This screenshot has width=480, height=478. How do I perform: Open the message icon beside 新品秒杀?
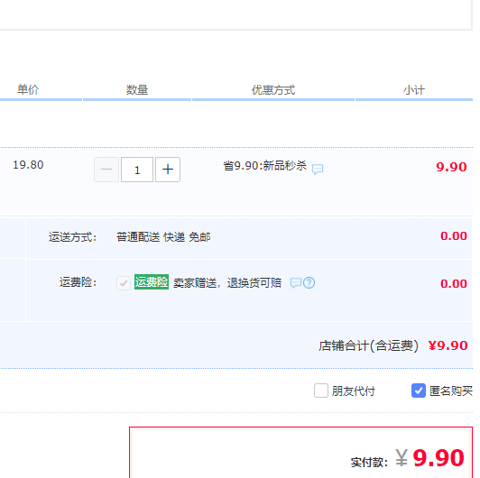(x=318, y=169)
